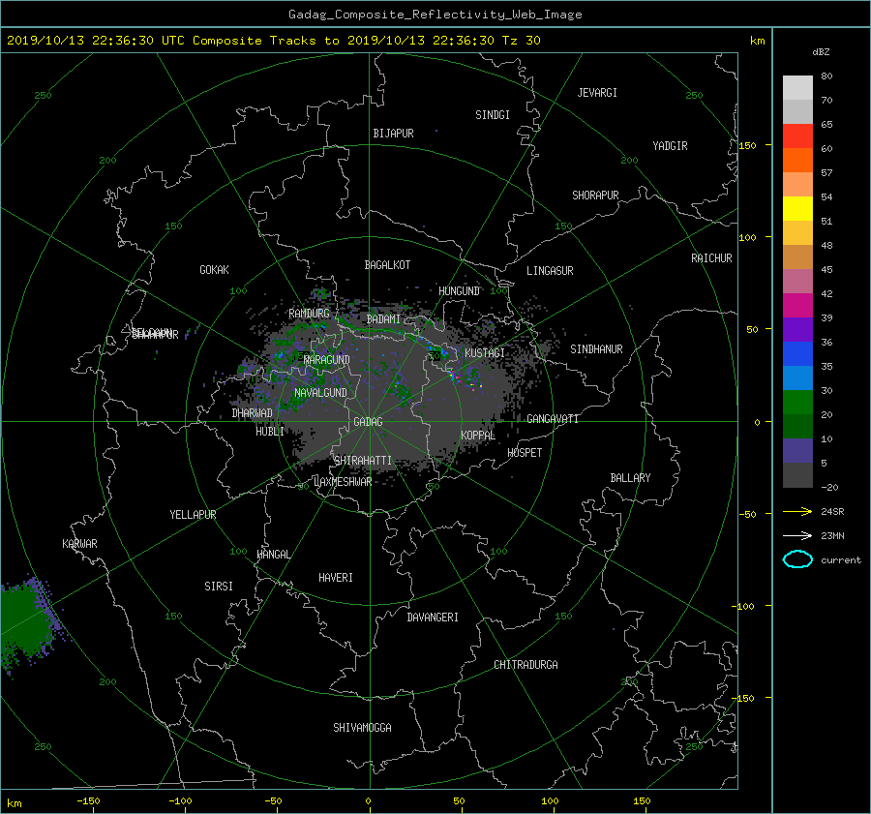This screenshot has height=814, width=871.
Task: Click the BADAMI city label
Action: pyautogui.click(x=383, y=319)
